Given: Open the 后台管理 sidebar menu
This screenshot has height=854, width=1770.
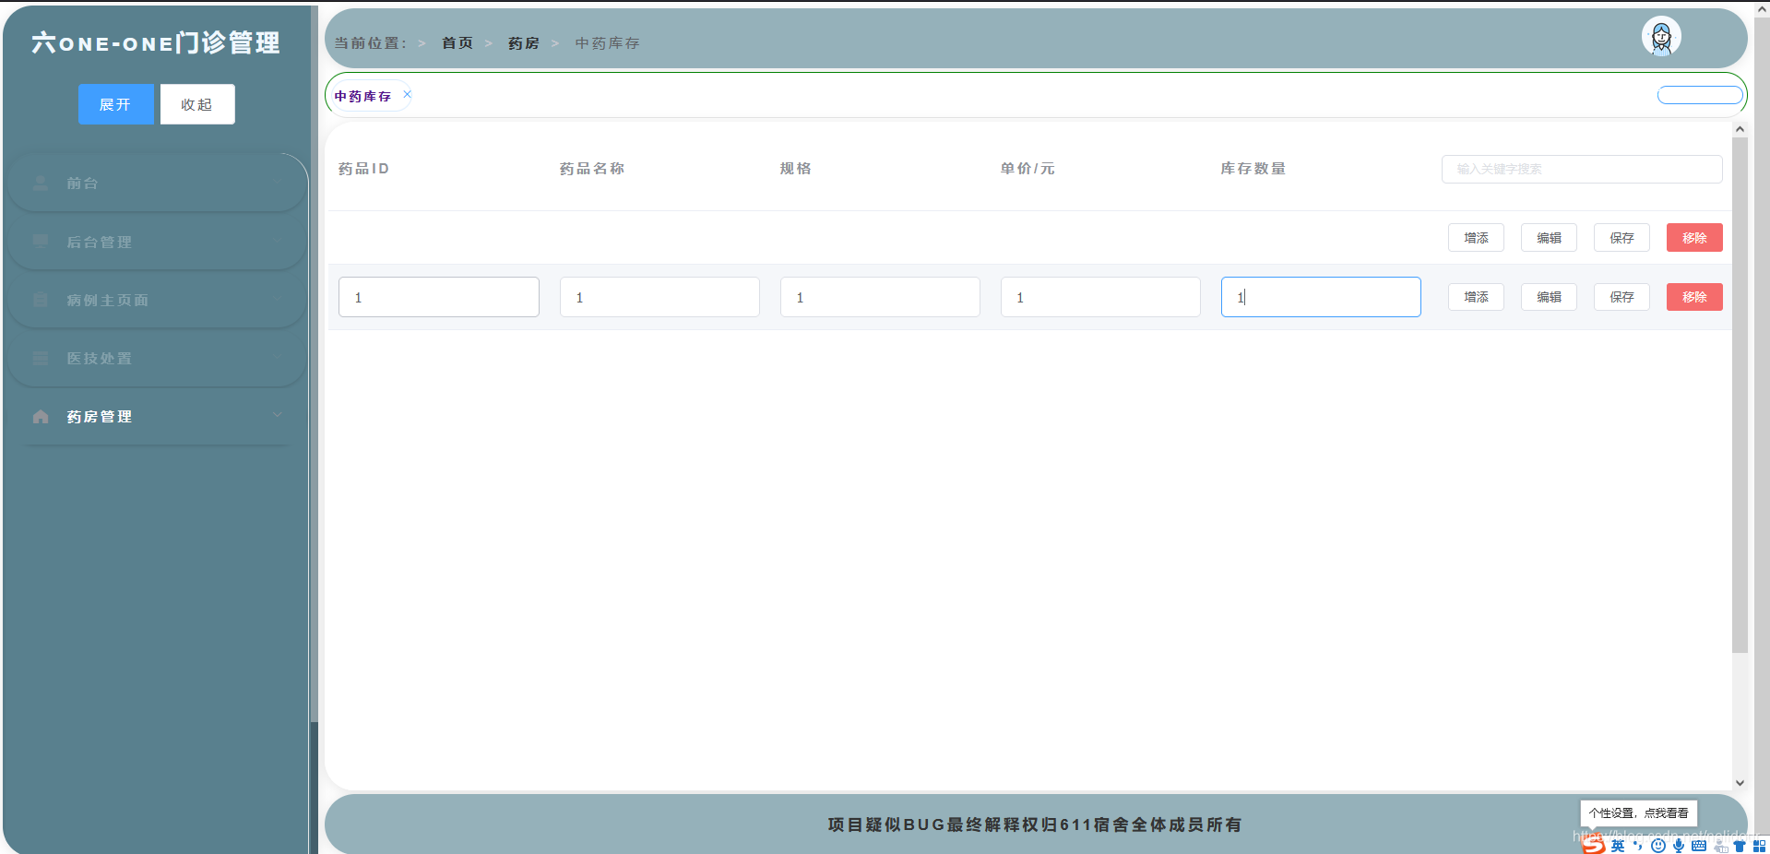Looking at the screenshot, I should (157, 242).
